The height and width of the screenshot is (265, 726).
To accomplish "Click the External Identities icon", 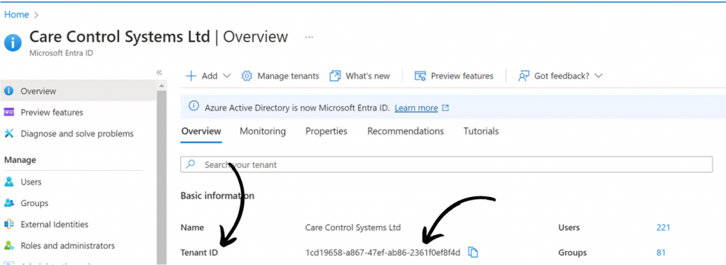I will click(x=9, y=225).
